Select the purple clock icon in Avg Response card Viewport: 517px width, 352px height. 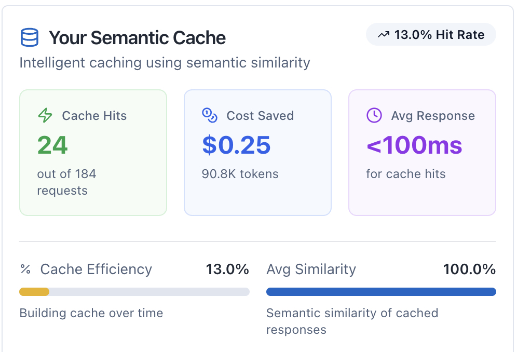pyautogui.click(x=374, y=116)
